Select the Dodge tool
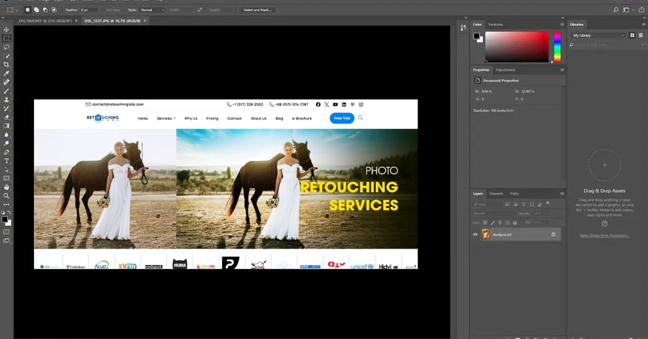648x339 pixels. point(6,143)
